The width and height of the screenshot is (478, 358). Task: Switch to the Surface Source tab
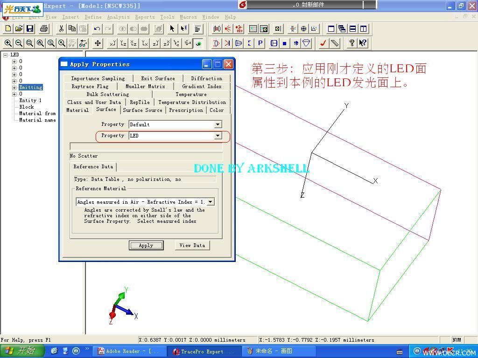click(143, 110)
